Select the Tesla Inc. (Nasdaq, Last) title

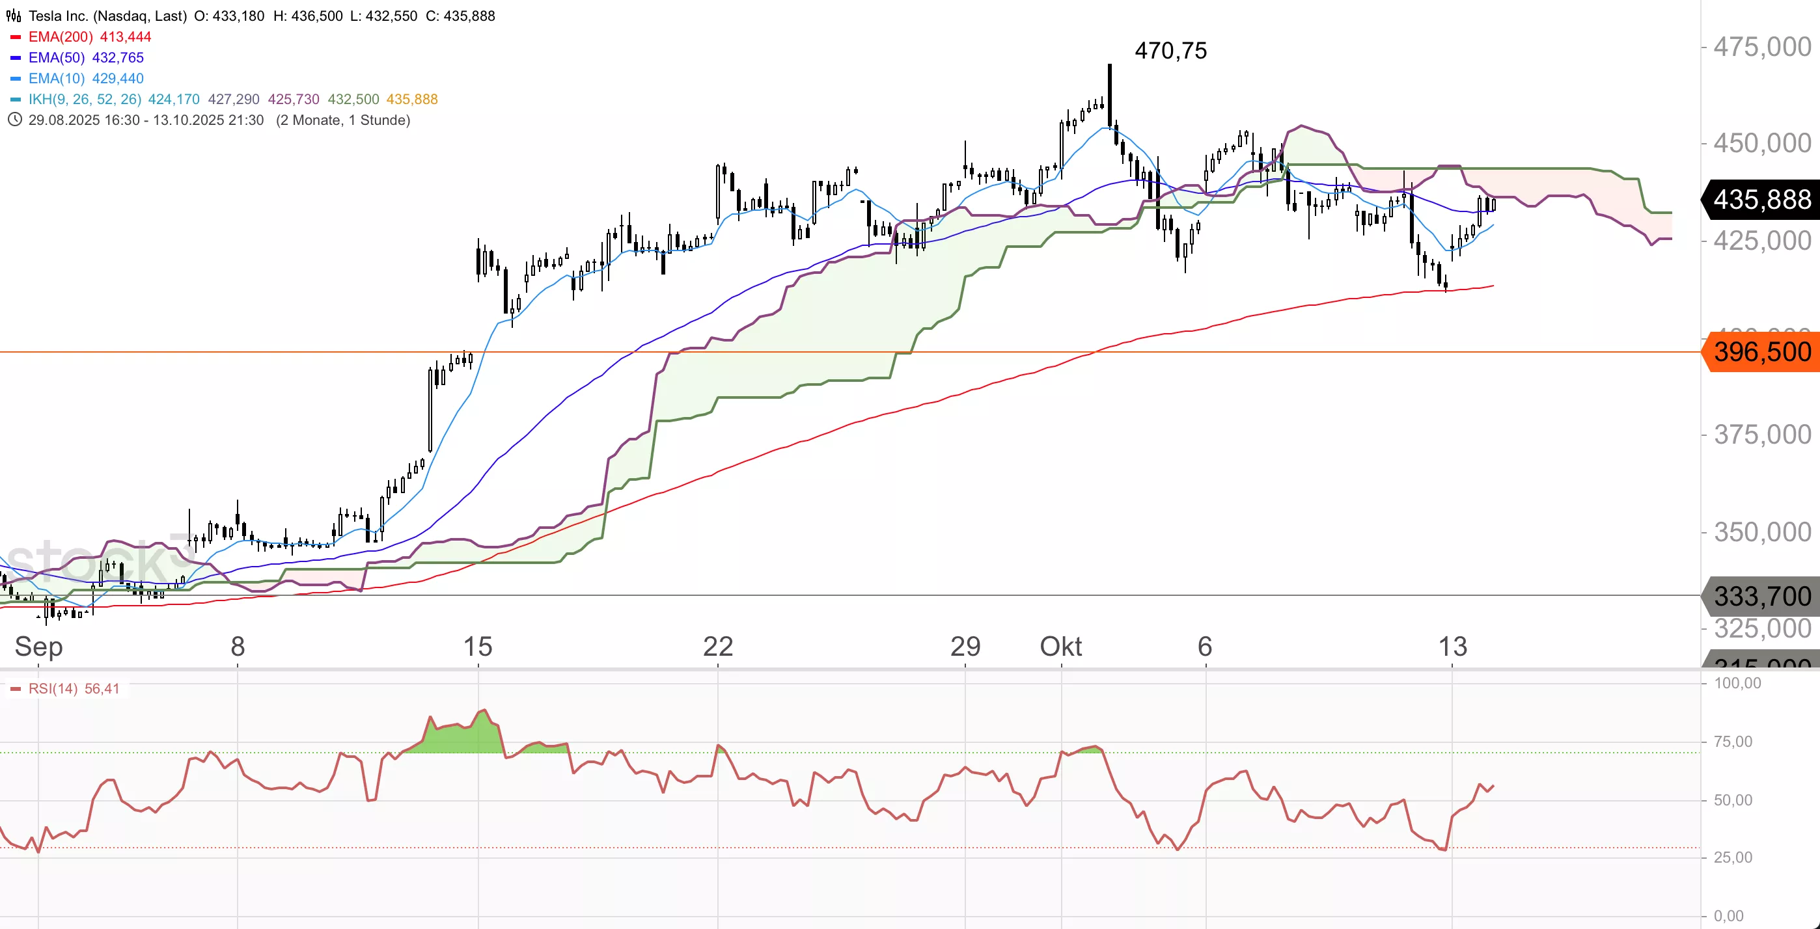(x=107, y=16)
